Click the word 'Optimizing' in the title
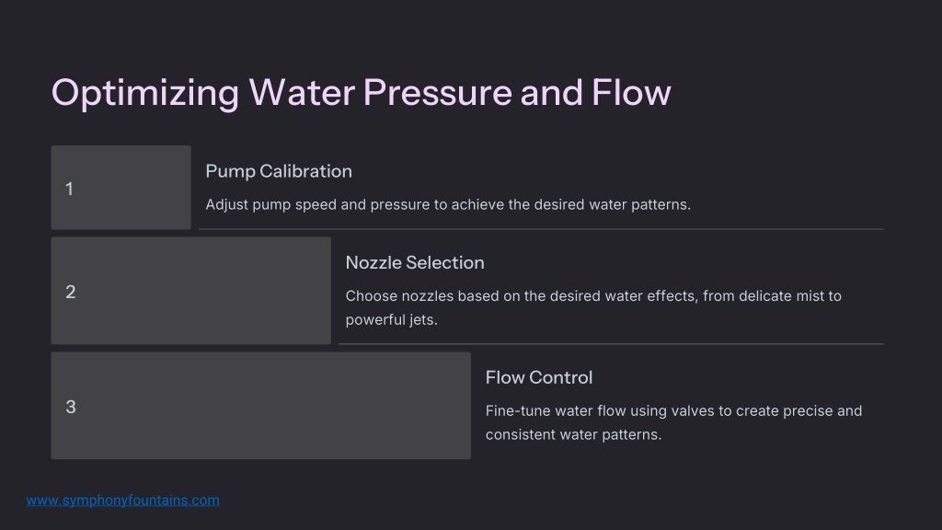 pos(145,95)
